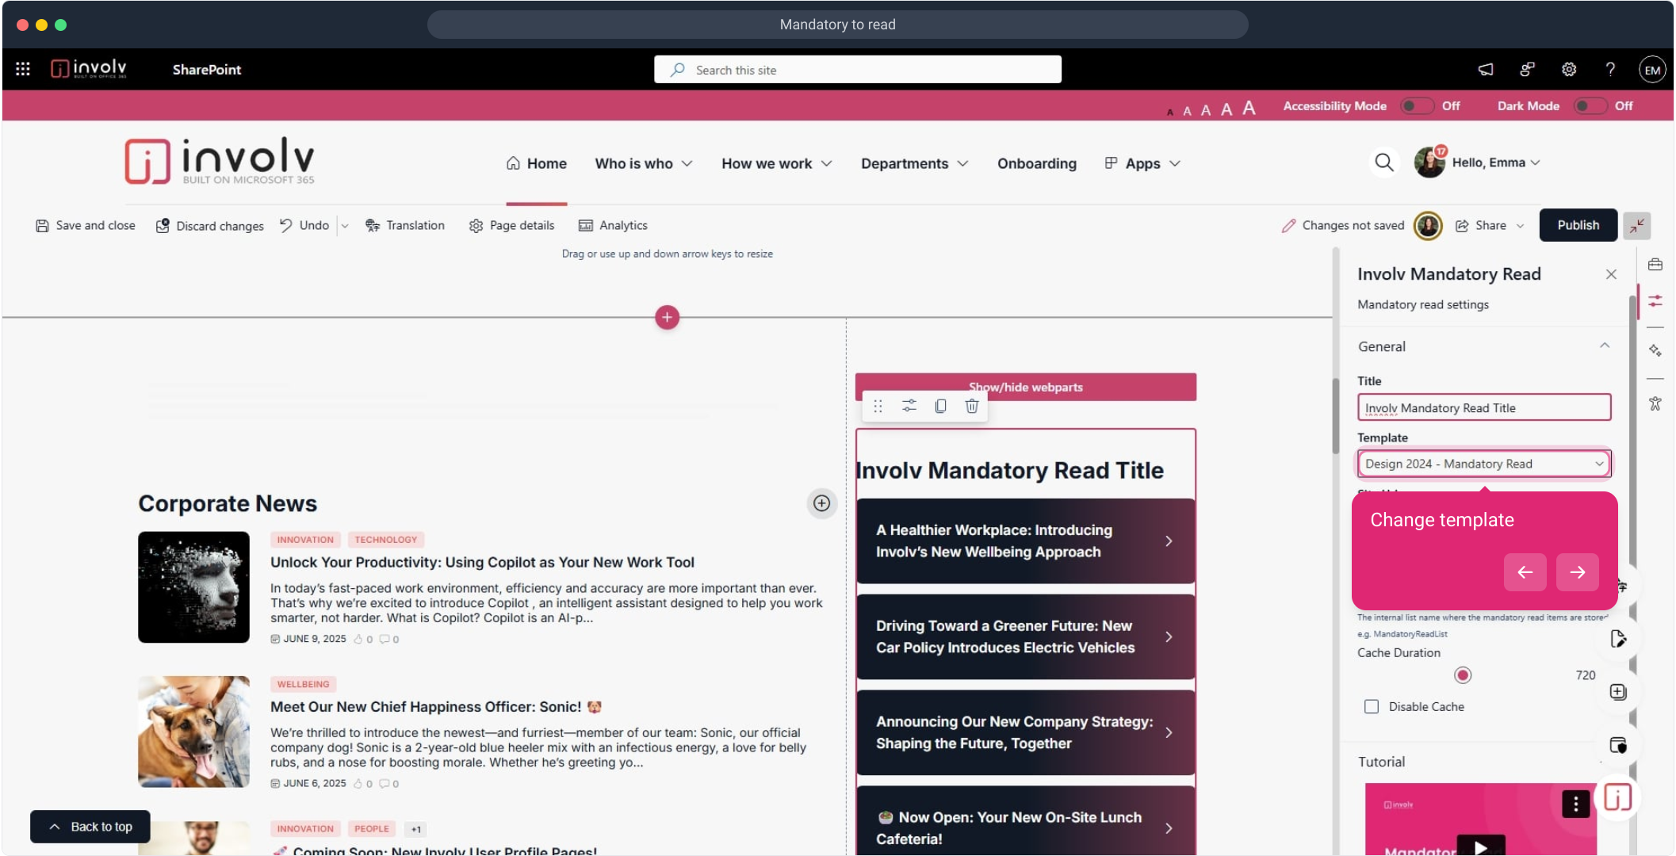Screen dimensions: 1676x856
Task: Click the Publish button
Action: [x=1578, y=225]
